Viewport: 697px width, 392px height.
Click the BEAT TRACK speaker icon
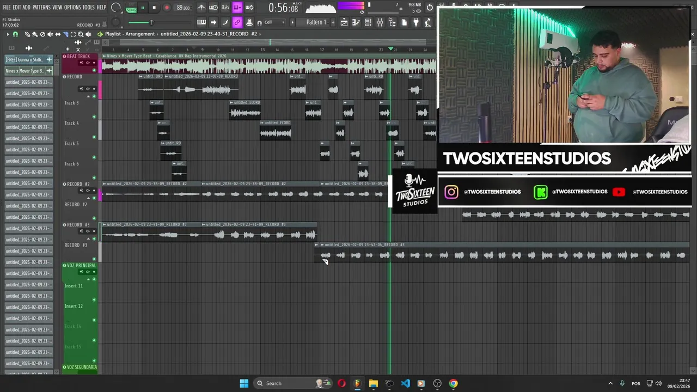click(x=88, y=63)
